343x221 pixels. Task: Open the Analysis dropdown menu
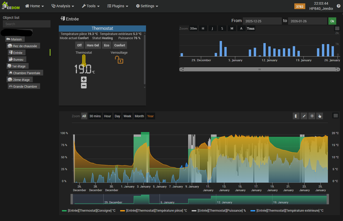click(x=63, y=6)
